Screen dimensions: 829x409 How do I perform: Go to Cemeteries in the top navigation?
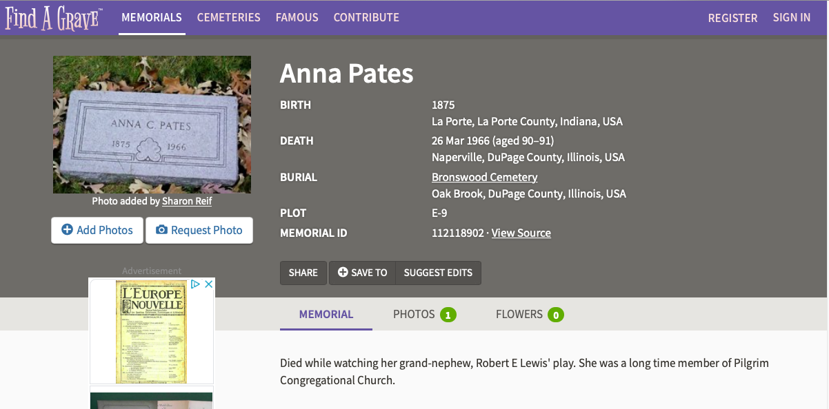click(229, 17)
